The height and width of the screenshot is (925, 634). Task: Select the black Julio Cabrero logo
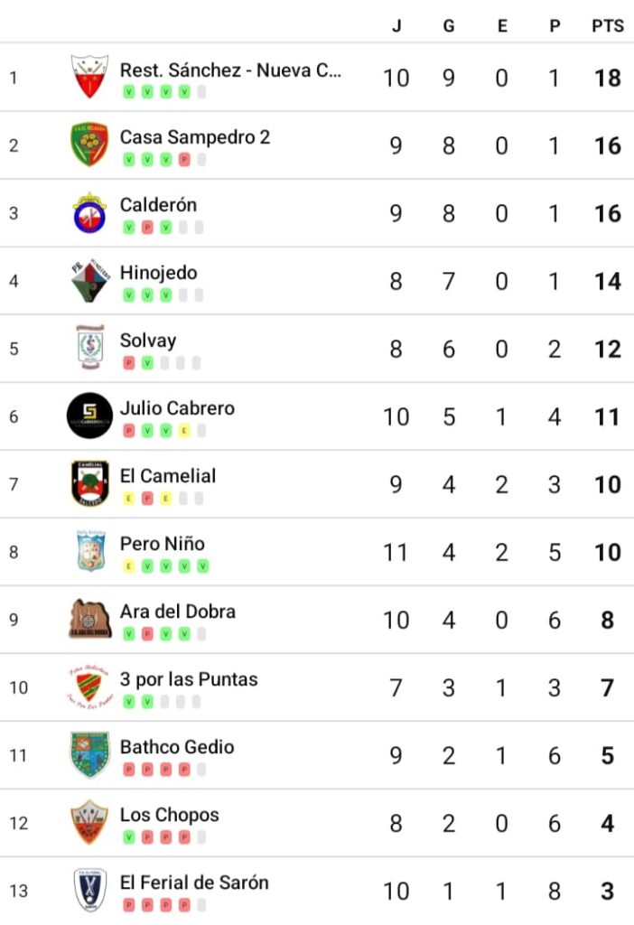[89, 416]
